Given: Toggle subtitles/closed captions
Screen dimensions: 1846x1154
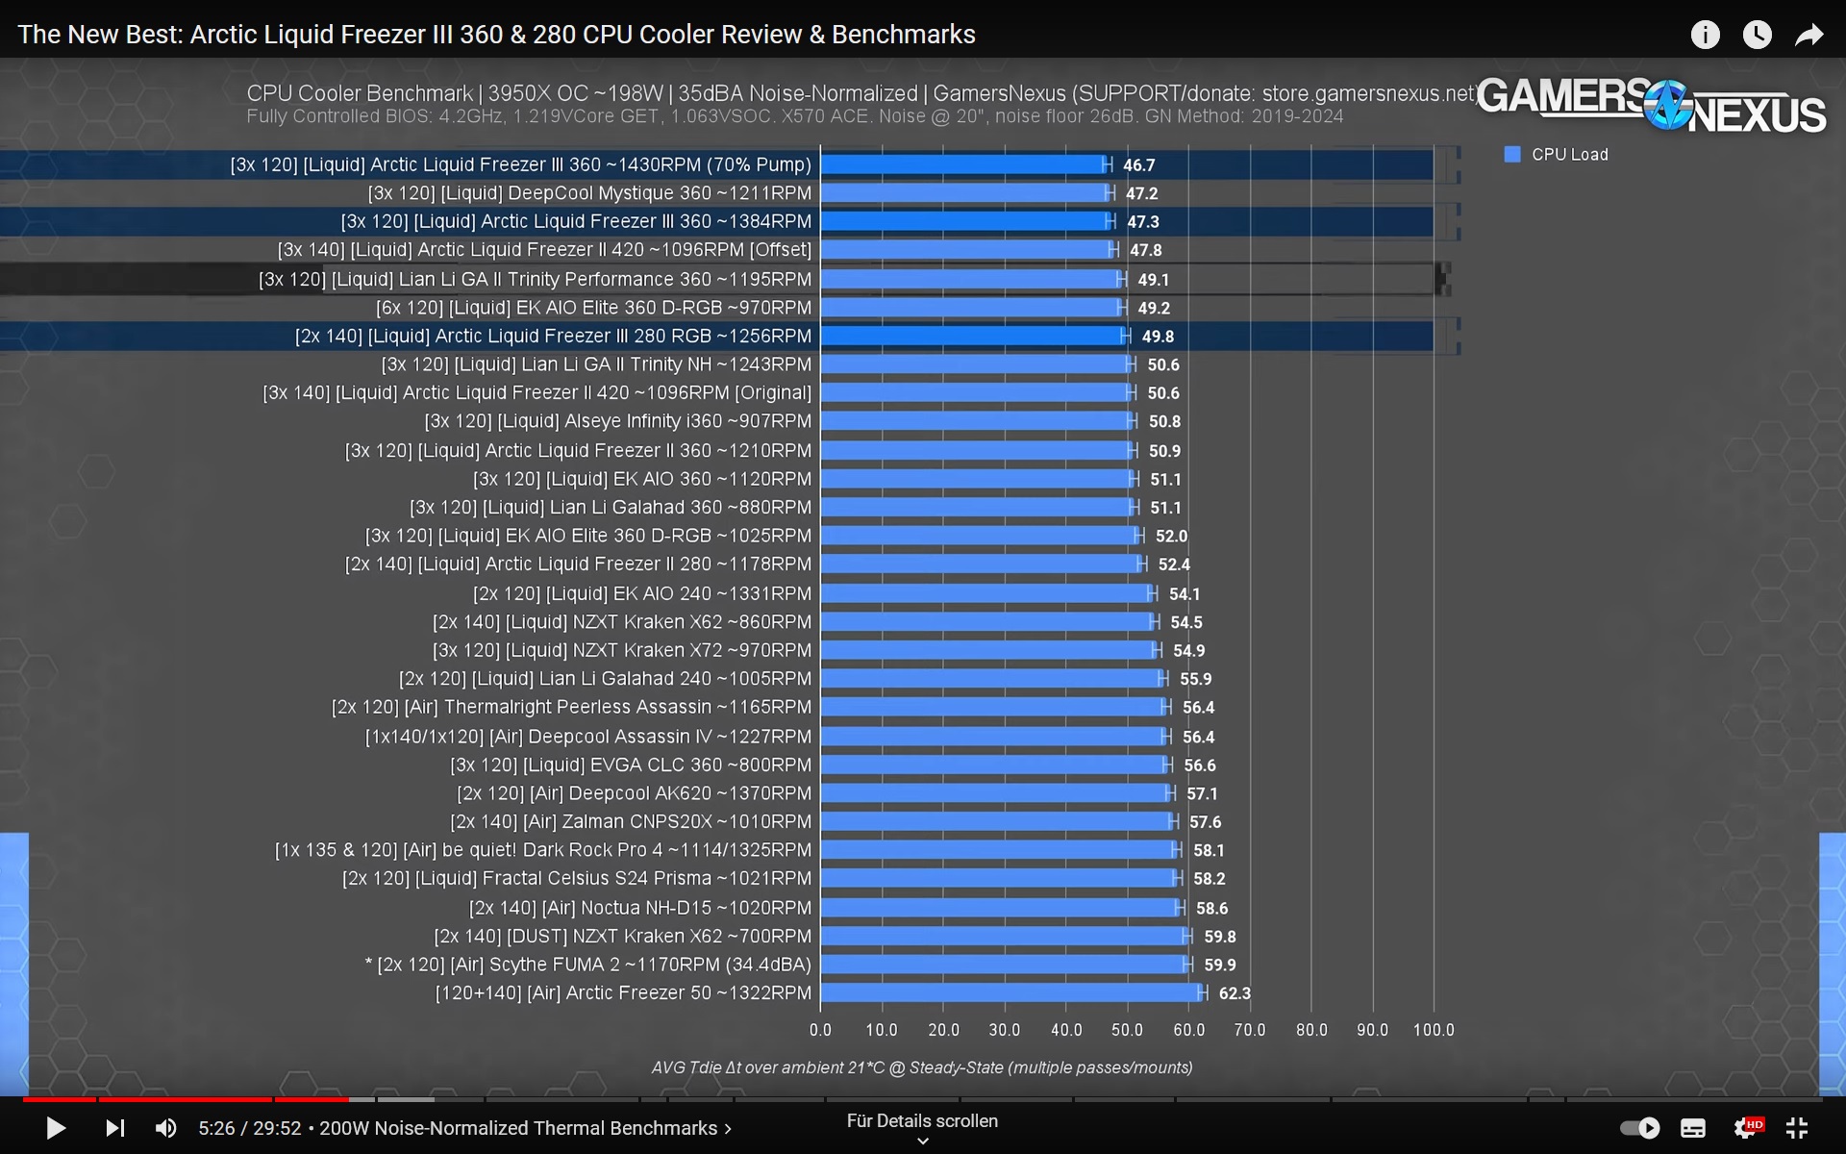Looking at the screenshot, I should coord(1693,1127).
